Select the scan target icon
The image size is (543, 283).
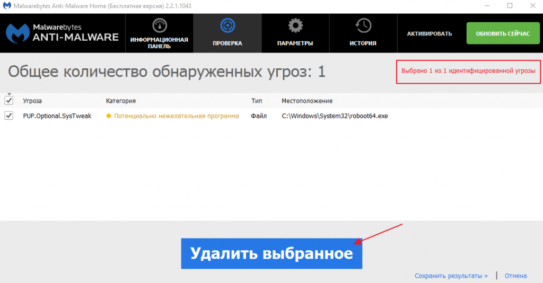pos(227,25)
